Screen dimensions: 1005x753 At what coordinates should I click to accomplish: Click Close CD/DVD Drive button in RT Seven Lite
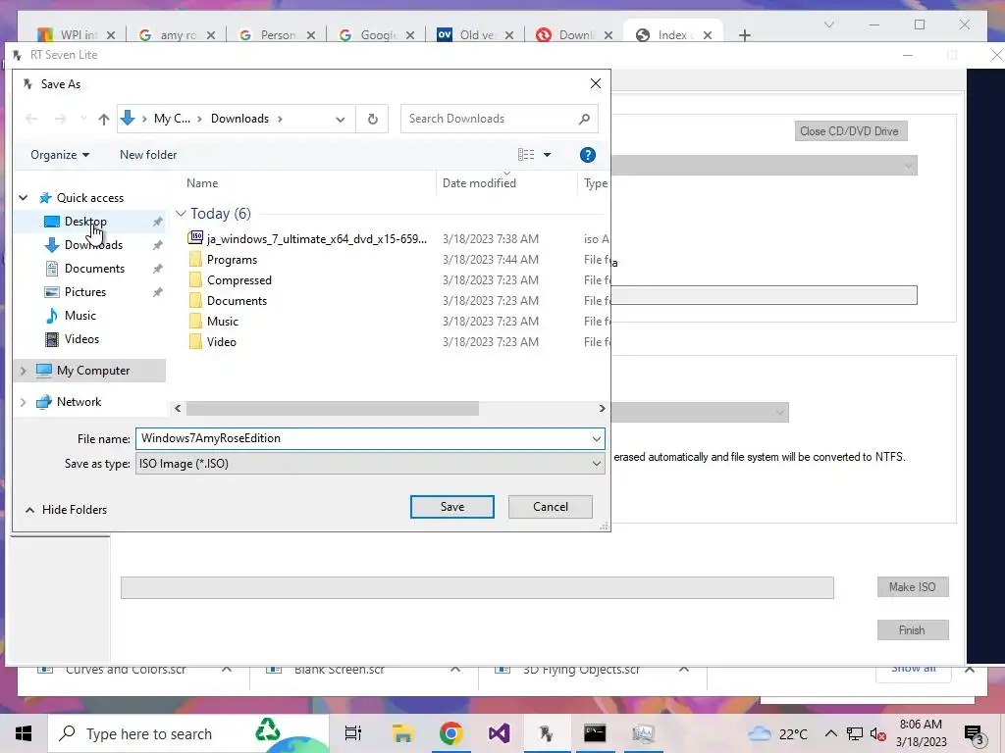[x=851, y=131]
